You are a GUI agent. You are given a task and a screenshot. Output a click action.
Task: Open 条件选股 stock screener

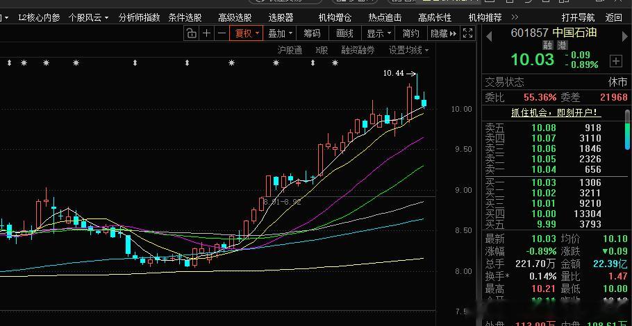(x=185, y=17)
